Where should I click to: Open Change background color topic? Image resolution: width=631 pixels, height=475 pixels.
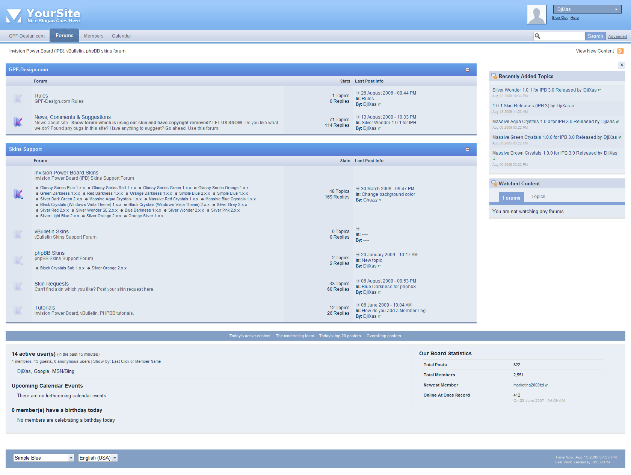coord(388,194)
